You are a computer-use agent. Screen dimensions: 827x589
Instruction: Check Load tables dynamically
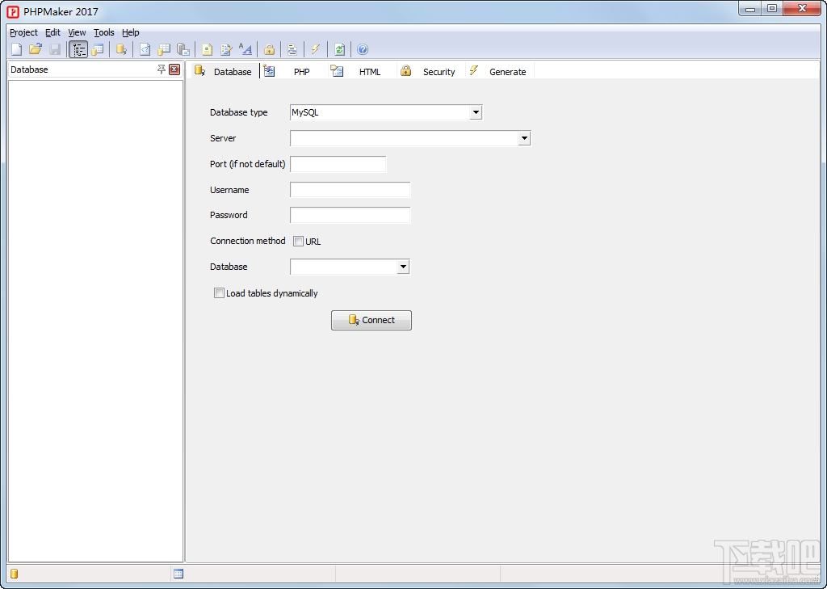click(219, 293)
